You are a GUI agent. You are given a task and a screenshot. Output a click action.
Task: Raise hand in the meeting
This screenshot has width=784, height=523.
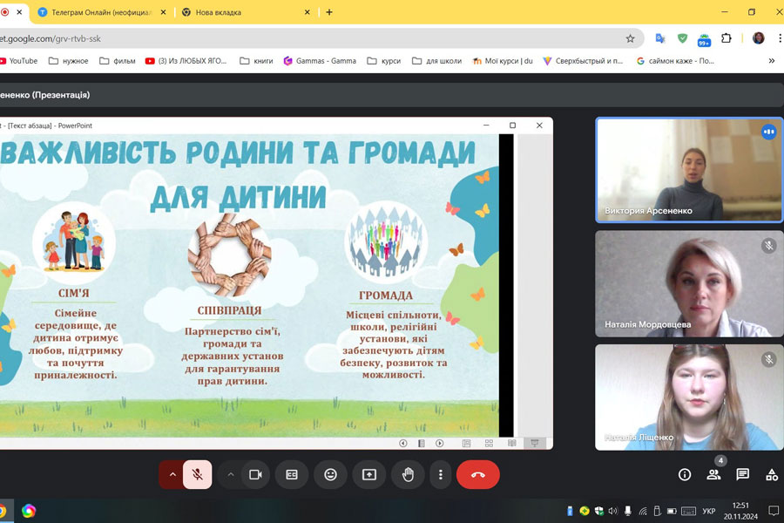coord(408,474)
